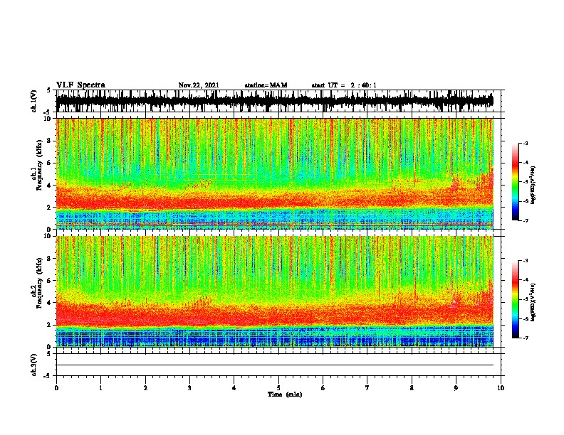Click the ch.1 "Frequency (kHz)" axis label

(39, 165)
